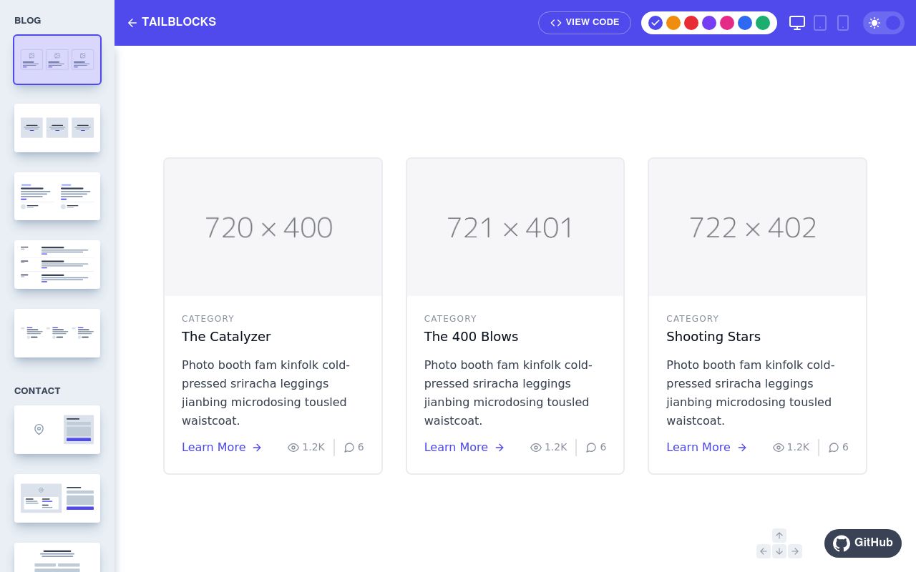Click the up arrow navigation key

[779, 536]
